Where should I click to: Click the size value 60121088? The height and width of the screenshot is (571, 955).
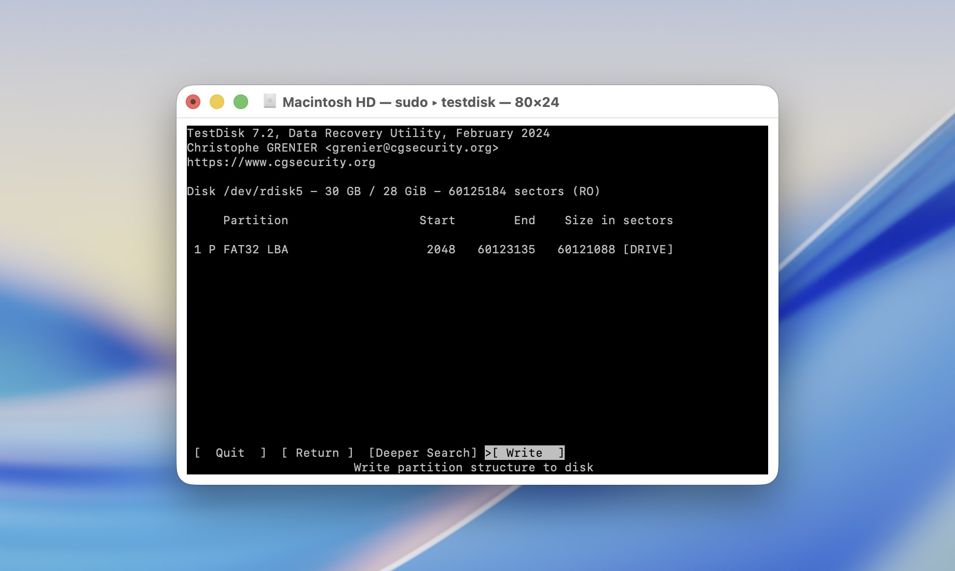click(x=586, y=250)
